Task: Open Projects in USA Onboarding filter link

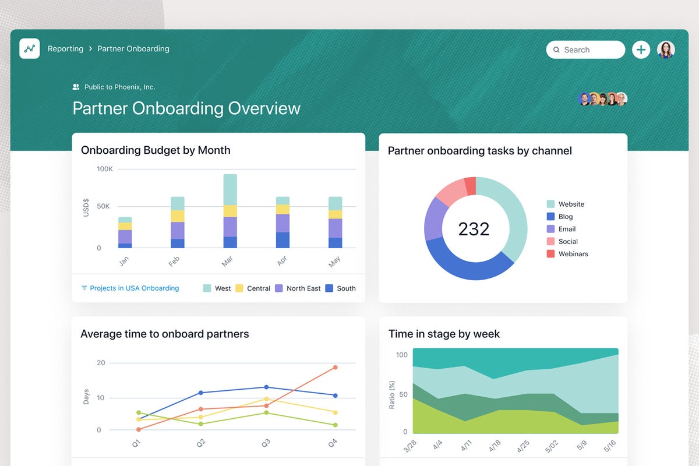Action: [134, 288]
